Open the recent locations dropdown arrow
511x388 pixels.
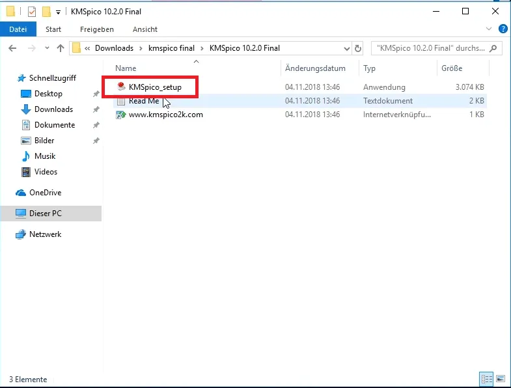47,48
